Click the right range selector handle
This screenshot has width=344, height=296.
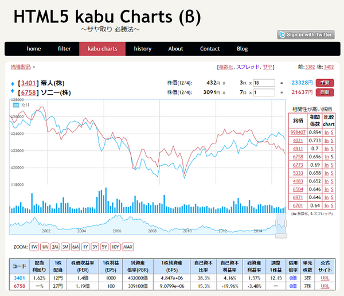click(x=286, y=224)
